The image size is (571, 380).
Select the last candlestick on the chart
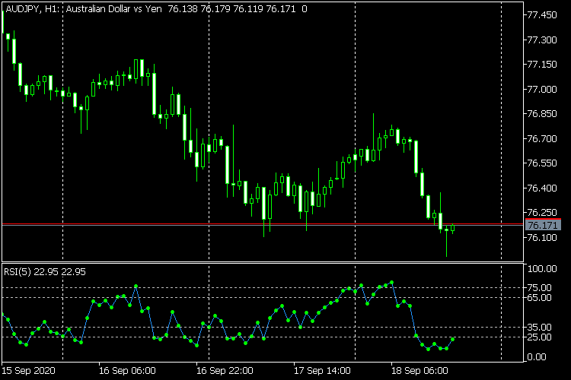click(x=453, y=228)
